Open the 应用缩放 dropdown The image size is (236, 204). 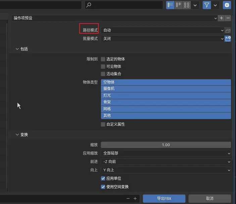point(166,153)
